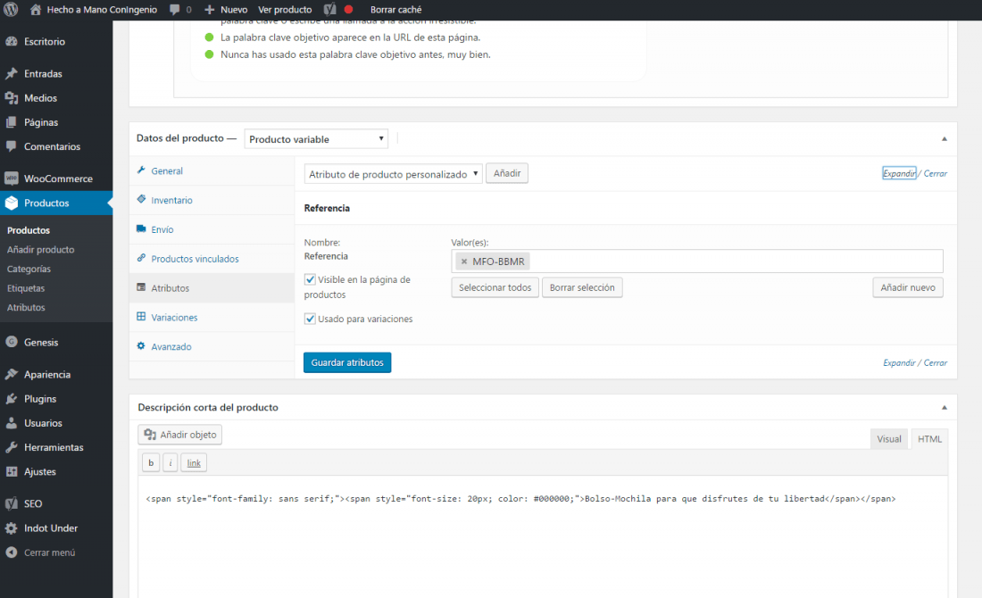This screenshot has height=598, width=982.
Task: Click the Entradas pin icon
Action: pos(12,73)
